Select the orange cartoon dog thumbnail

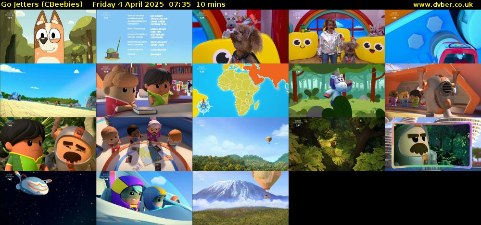48,37
